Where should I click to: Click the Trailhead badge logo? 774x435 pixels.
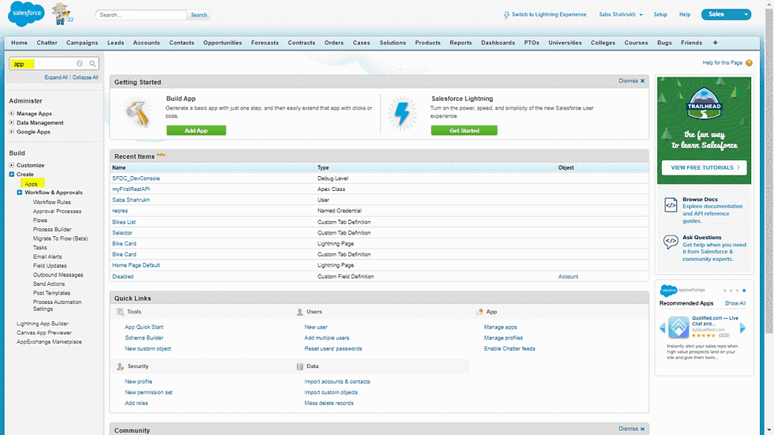704,103
